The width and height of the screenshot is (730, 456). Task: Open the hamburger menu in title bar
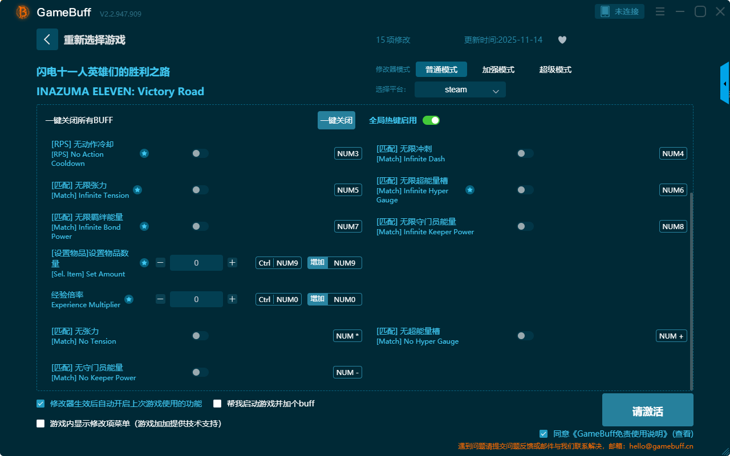pos(660,11)
